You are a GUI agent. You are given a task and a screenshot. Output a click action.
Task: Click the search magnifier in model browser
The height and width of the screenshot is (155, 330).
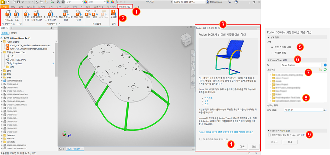point(51,28)
